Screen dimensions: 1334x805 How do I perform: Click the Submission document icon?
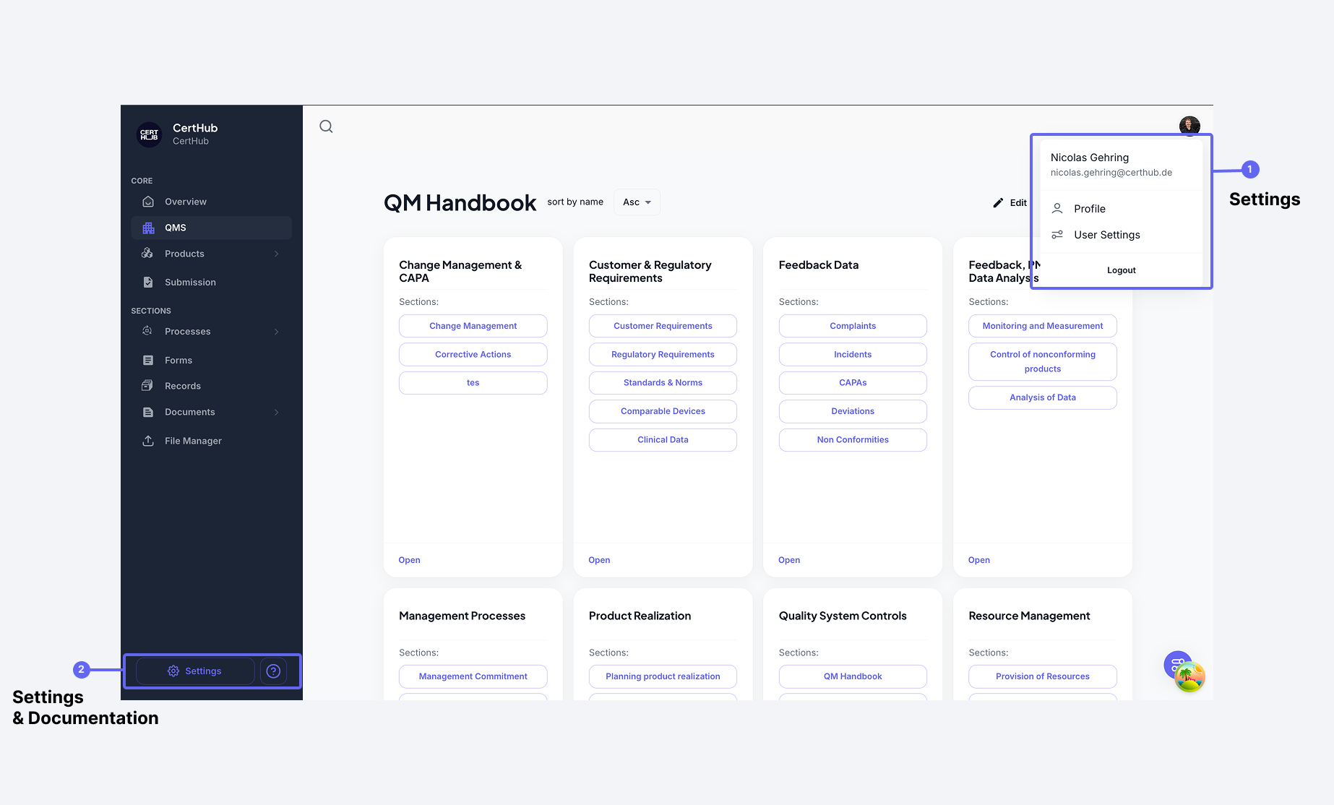click(x=148, y=283)
